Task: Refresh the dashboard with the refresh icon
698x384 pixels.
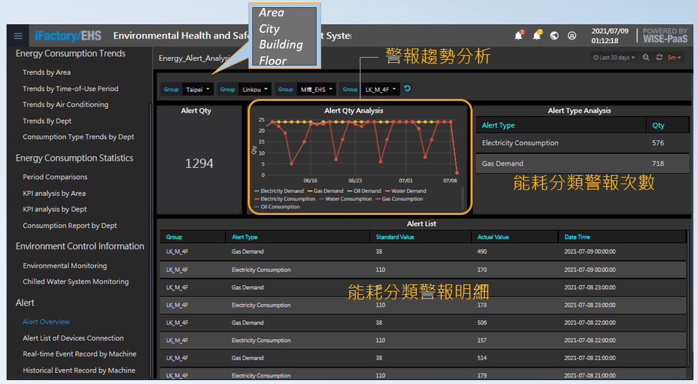Action: pos(659,58)
